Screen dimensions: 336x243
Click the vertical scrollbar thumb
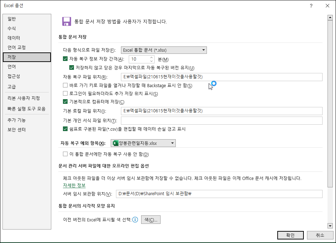pos(330,104)
